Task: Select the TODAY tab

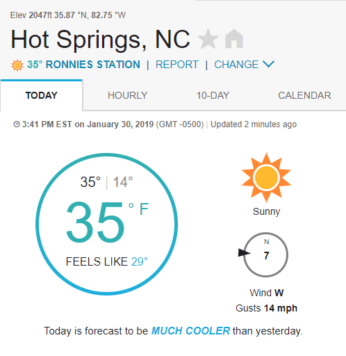Action: pos(41,95)
